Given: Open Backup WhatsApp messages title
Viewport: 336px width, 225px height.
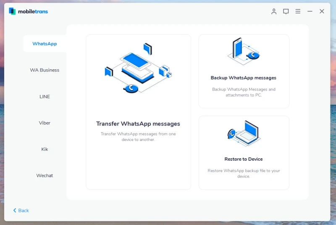Looking at the screenshot, I should 244,78.
